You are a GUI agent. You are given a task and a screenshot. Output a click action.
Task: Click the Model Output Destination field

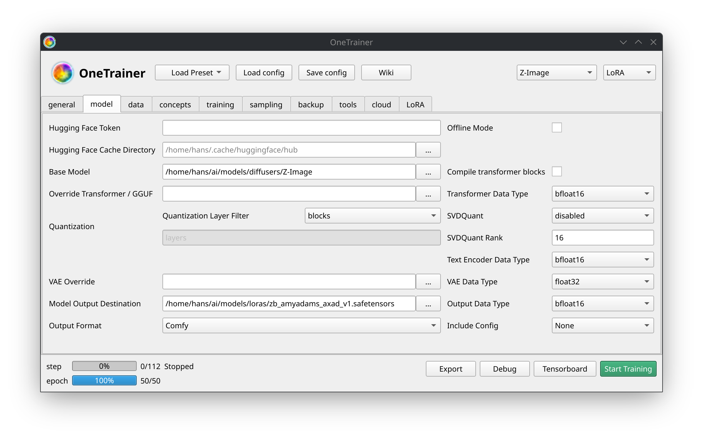[289, 303]
